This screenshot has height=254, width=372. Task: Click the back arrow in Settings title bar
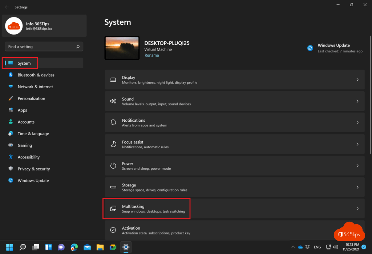pos(7,7)
